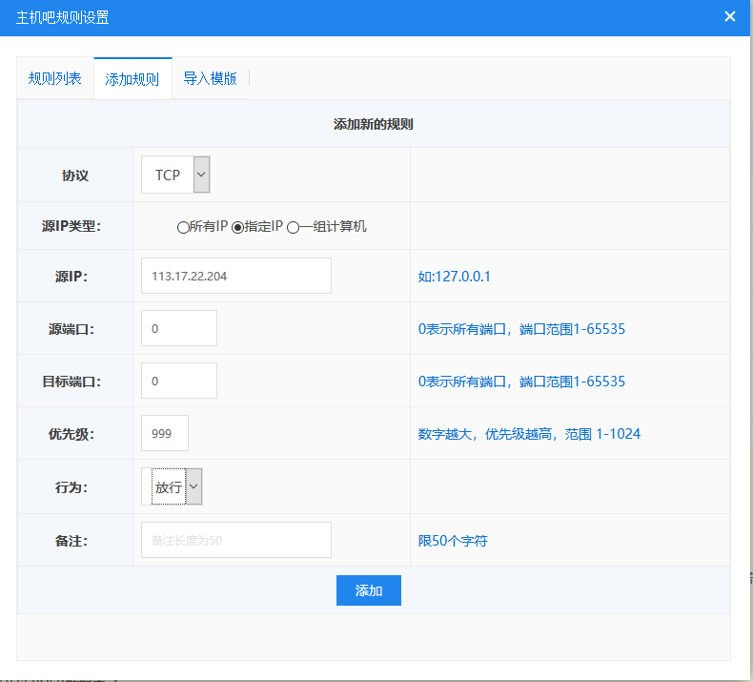Viewport: 753px width, 682px height.
Task: Choose the 一组计算机 radio option
Action: (293, 227)
